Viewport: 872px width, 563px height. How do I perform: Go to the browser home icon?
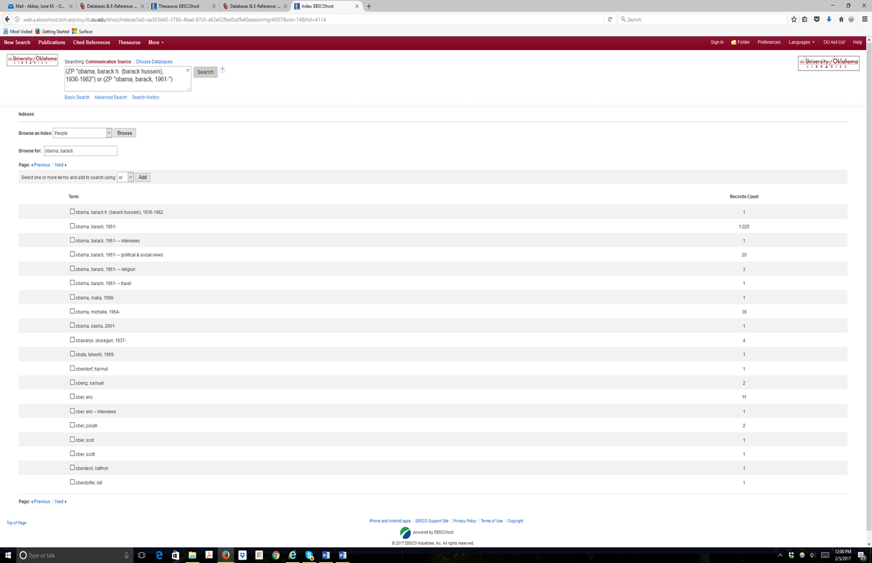840,20
